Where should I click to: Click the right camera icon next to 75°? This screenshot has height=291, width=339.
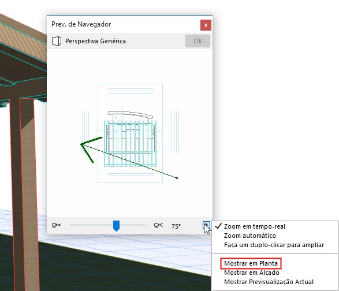158,226
